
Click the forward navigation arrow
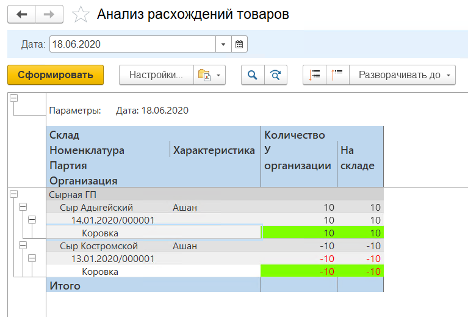tap(50, 15)
